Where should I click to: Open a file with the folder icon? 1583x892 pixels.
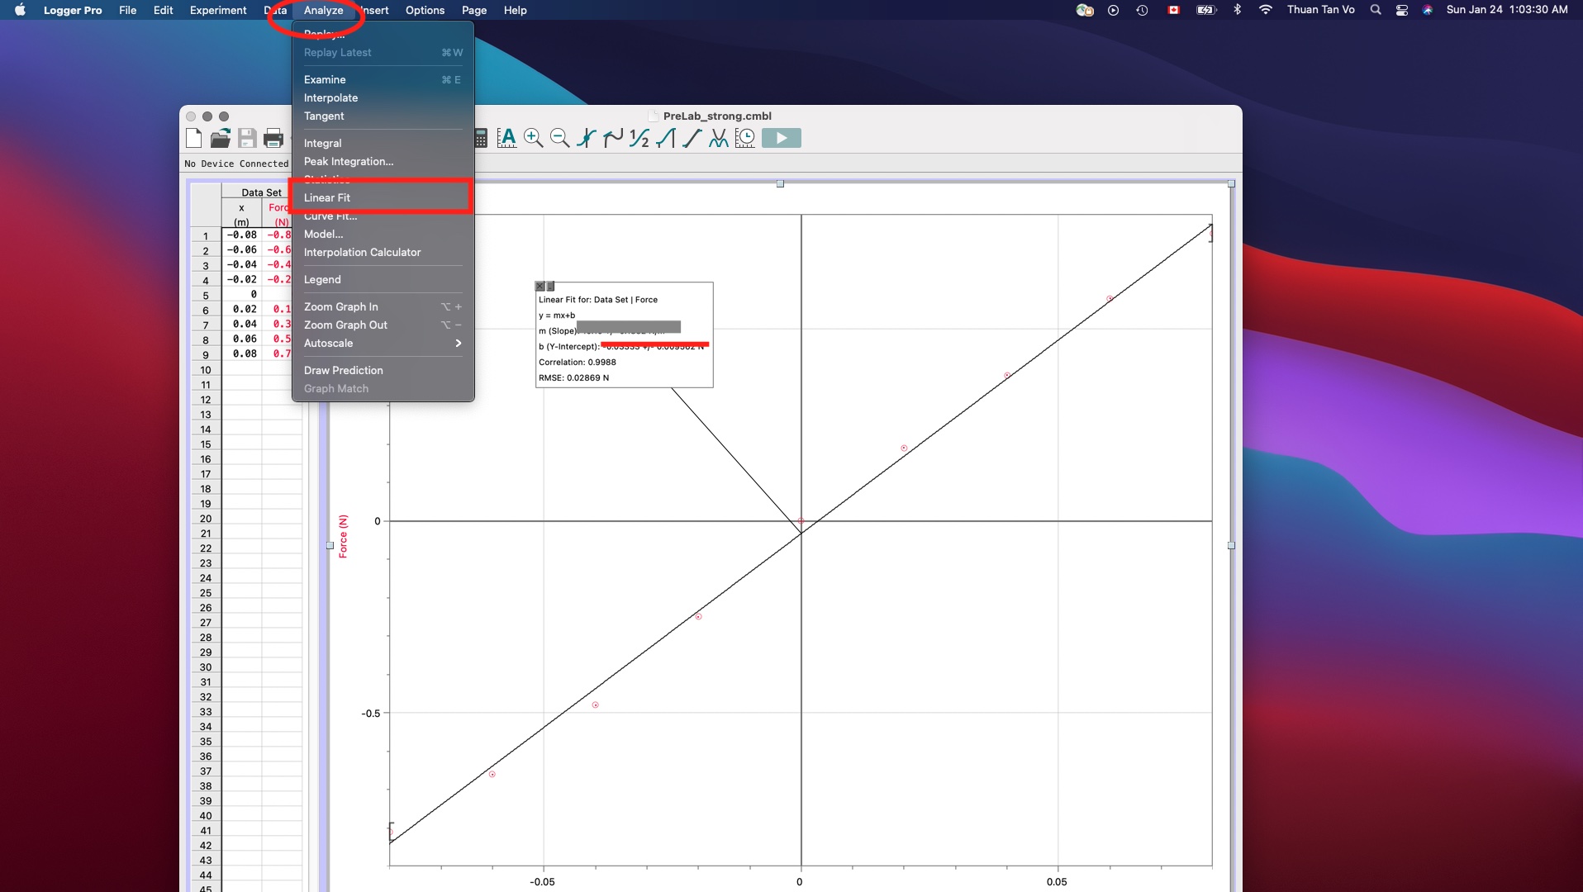click(x=220, y=138)
